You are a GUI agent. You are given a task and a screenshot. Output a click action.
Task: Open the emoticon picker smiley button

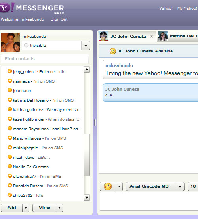point(108,186)
